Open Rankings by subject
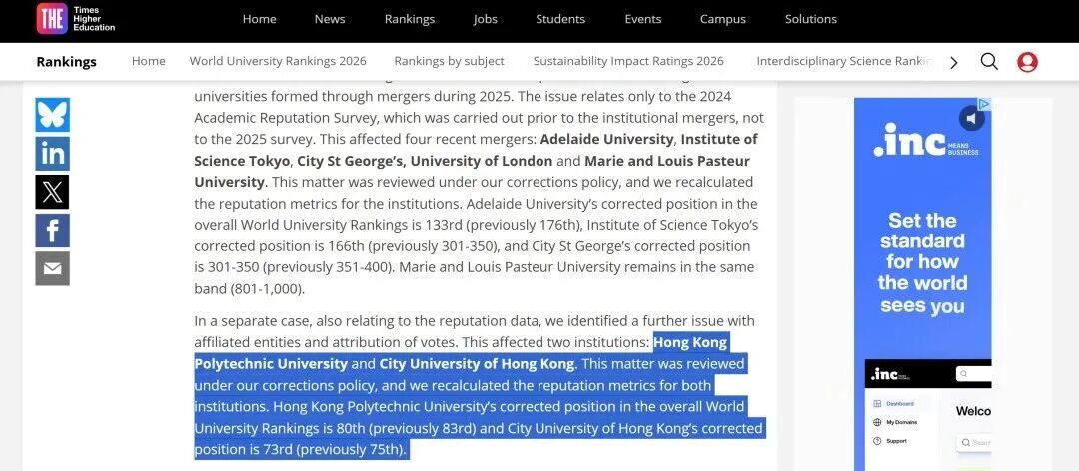The width and height of the screenshot is (1079, 471). click(x=450, y=61)
